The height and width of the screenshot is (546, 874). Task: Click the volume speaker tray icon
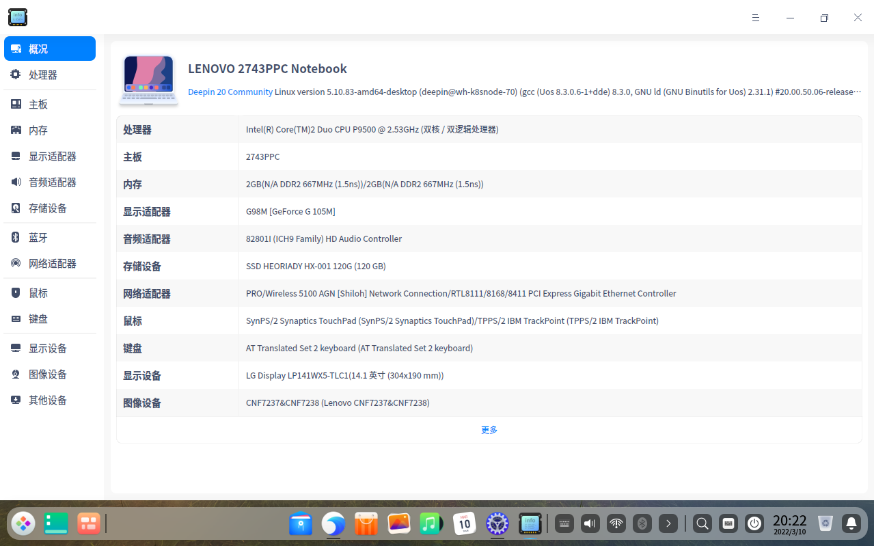coord(590,524)
